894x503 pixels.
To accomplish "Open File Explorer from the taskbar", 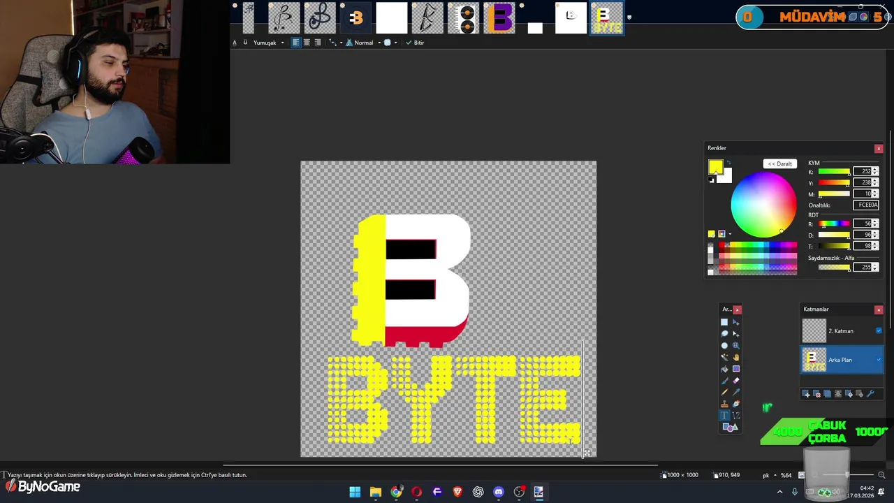I will [376, 492].
